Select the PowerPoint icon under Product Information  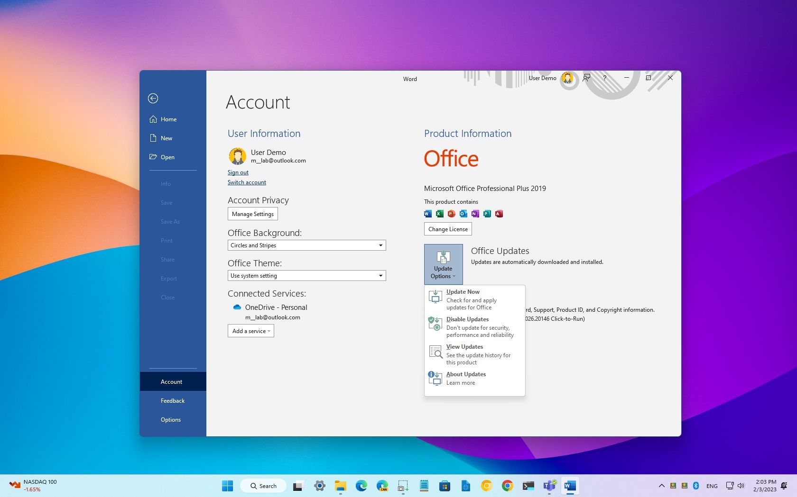pyautogui.click(x=451, y=214)
